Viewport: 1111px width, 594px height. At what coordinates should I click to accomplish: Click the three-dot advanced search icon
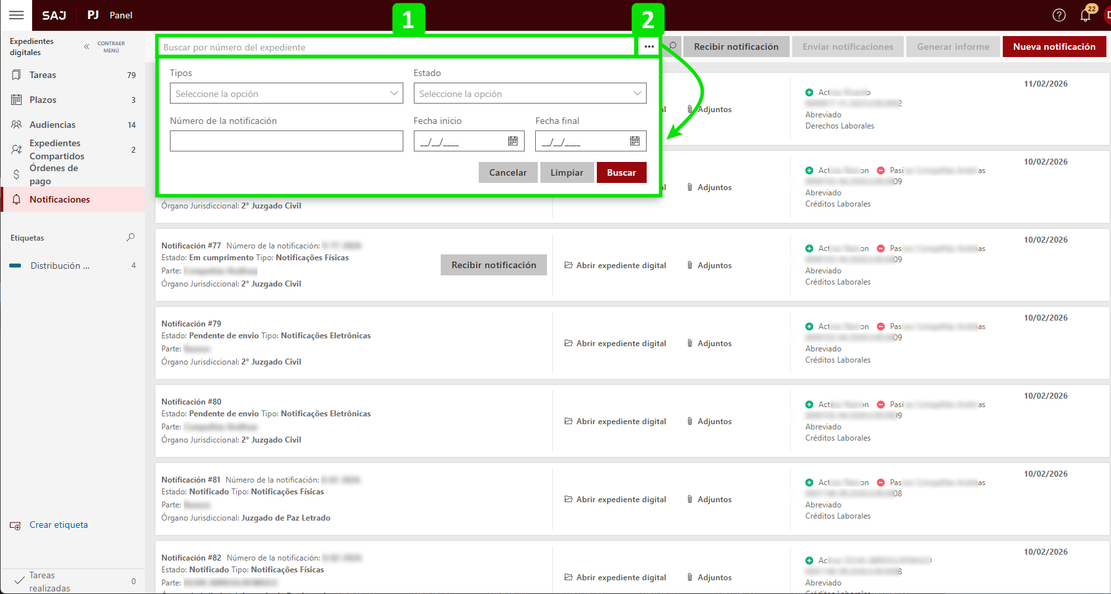[x=649, y=47]
